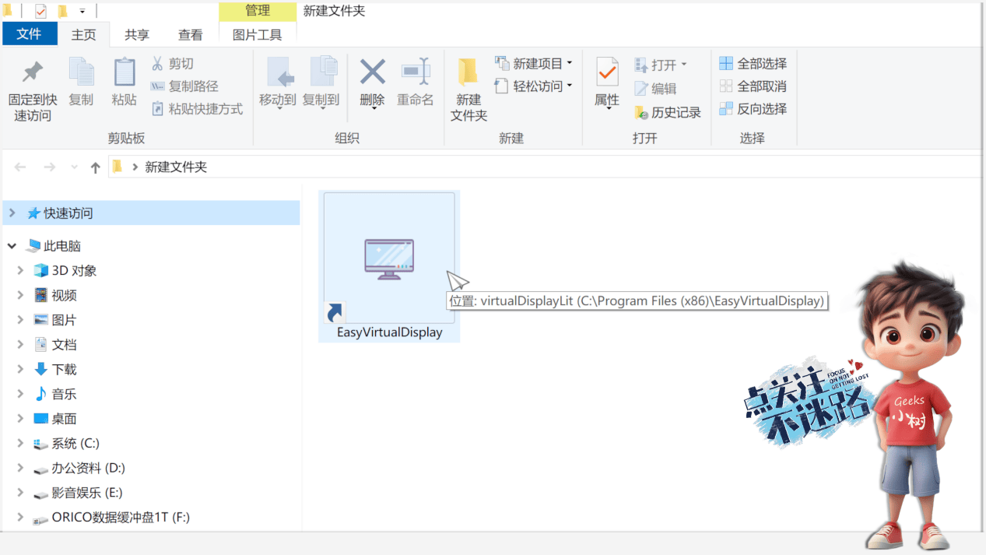
Task: Click the folder icon in the address bar
Action: tap(118, 167)
